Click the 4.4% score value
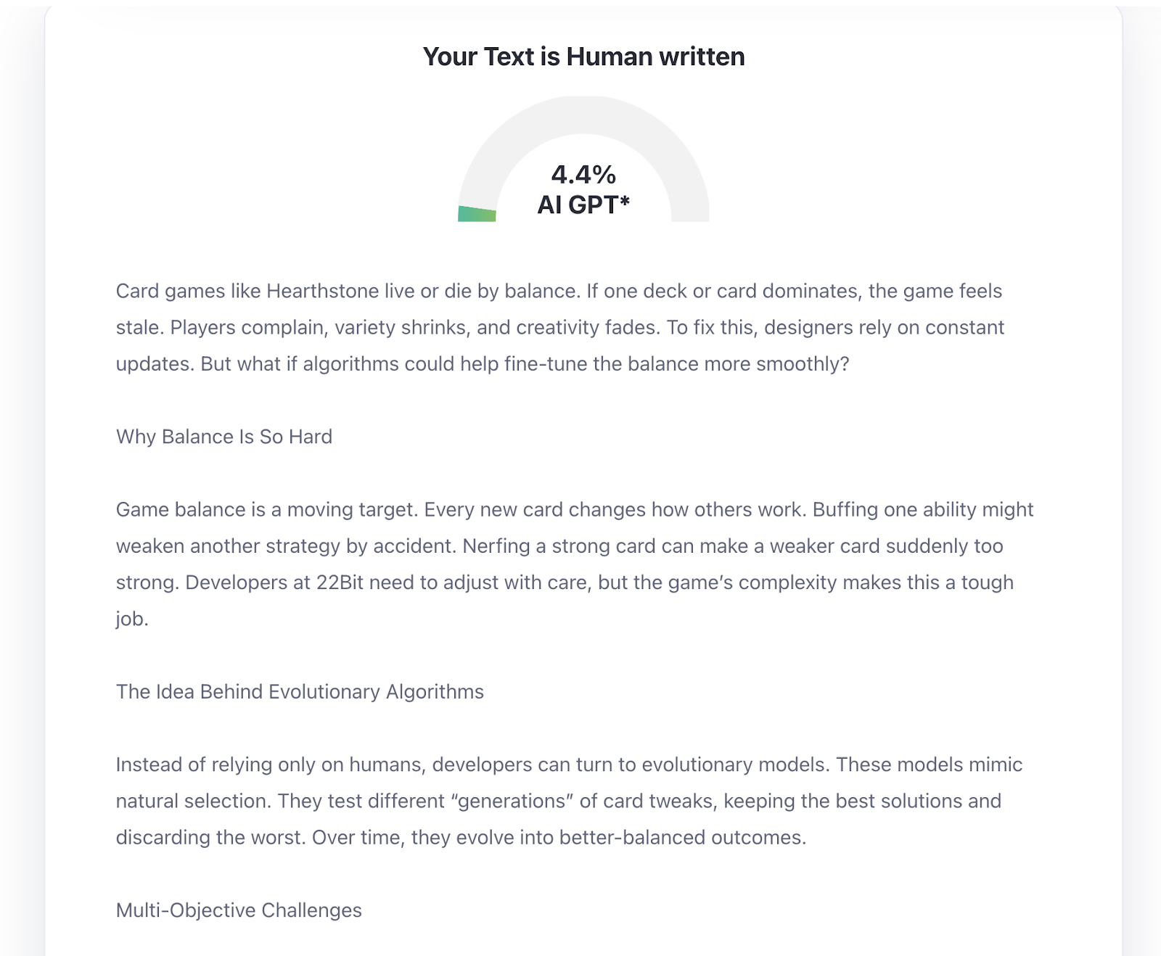Screen dimensions: 1161x956 point(583,174)
